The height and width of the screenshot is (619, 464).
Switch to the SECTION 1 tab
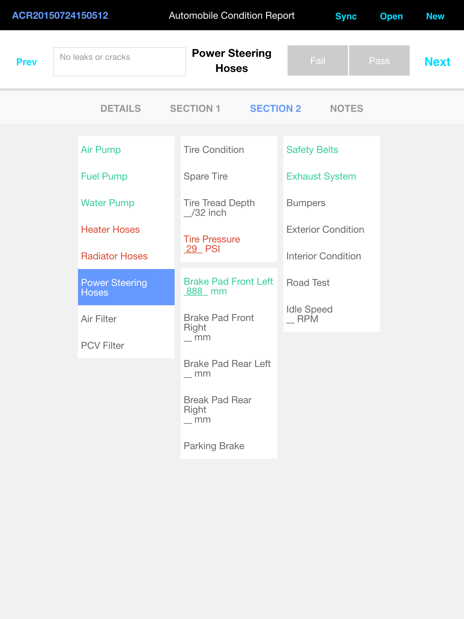tap(195, 108)
